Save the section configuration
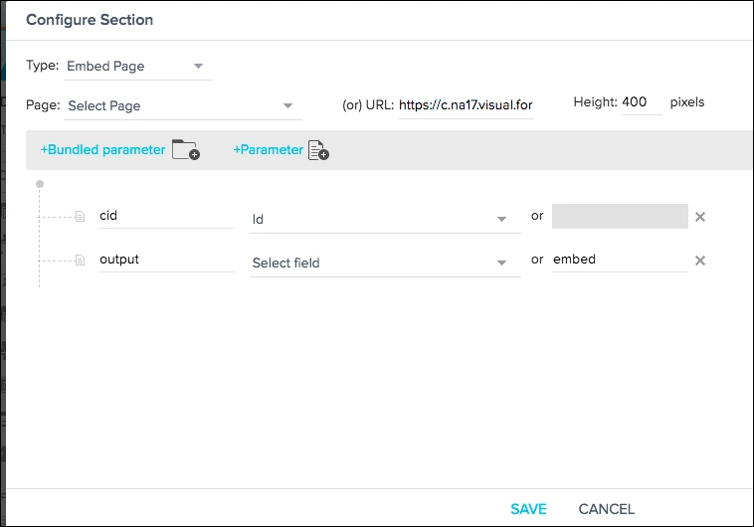 528,509
